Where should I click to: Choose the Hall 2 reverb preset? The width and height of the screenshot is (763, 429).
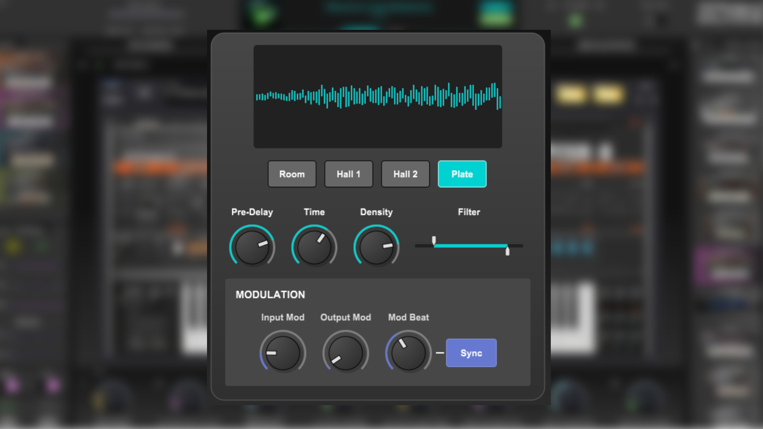[405, 174]
